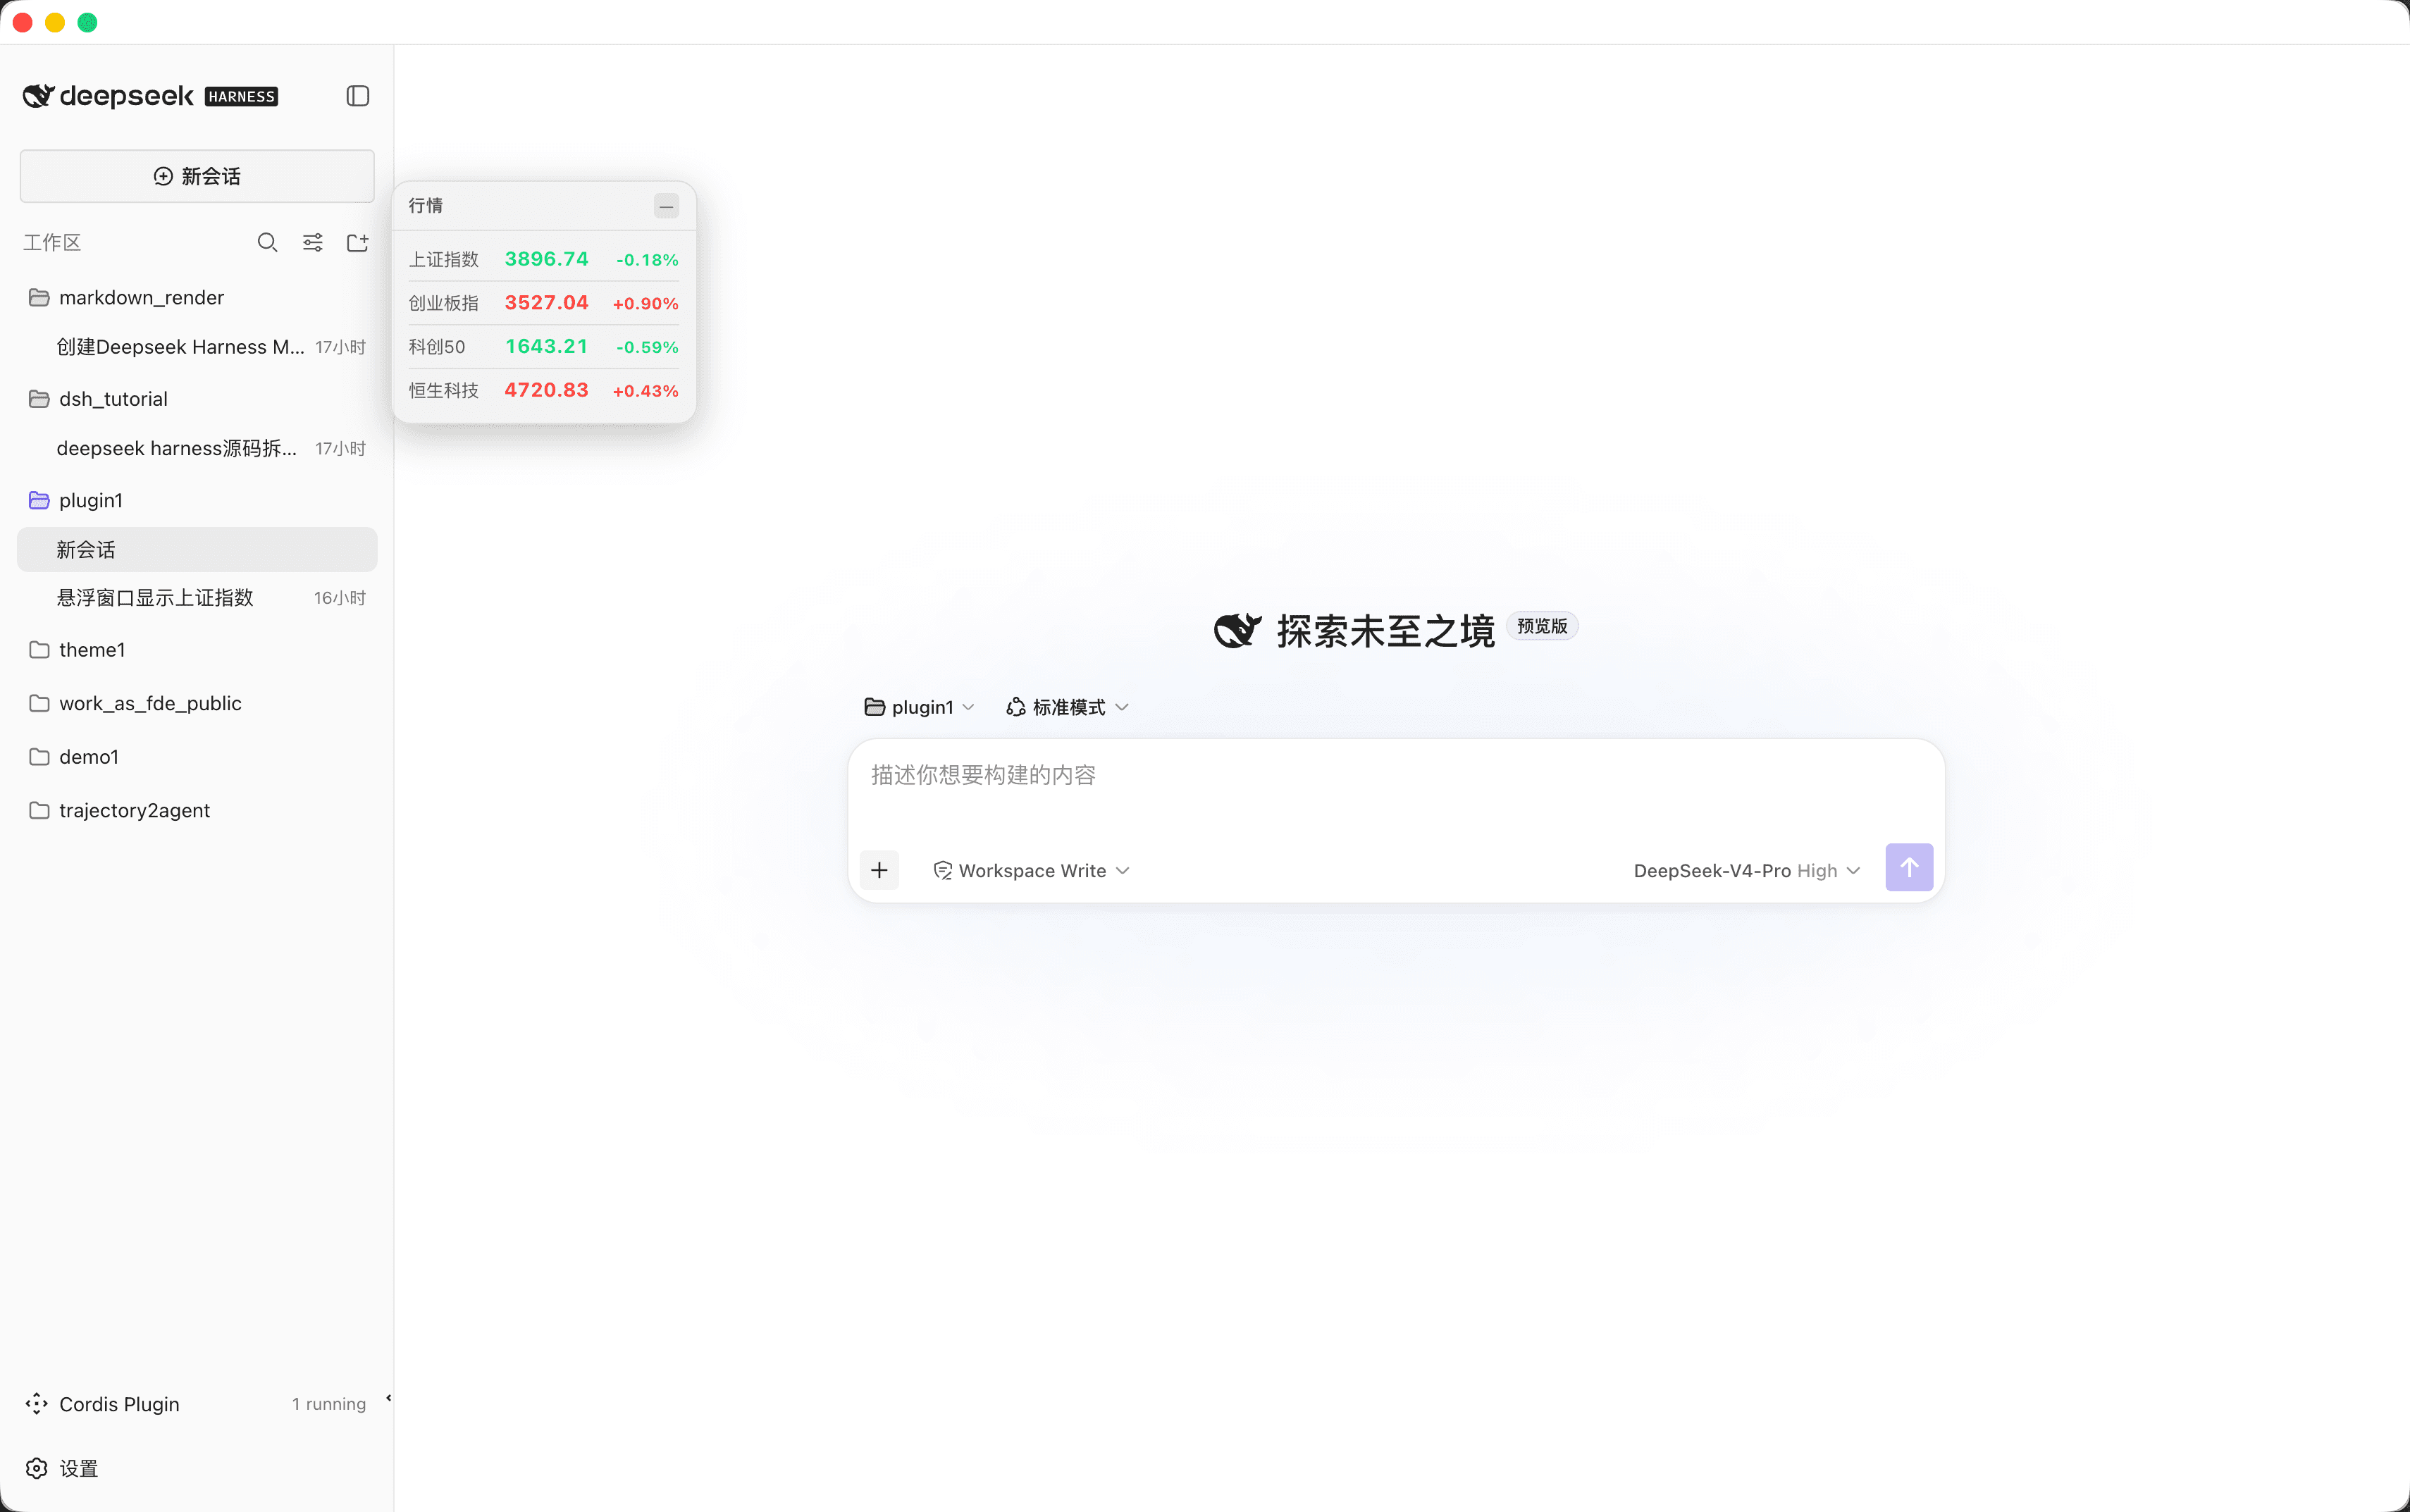Click the deepseek logo in the sidebar
This screenshot has height=1512, width=2410.
108,96
